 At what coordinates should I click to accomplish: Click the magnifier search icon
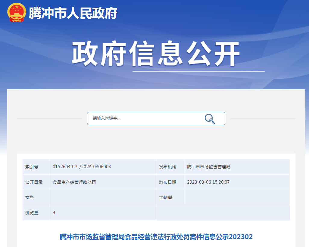click(x=210, y=119)
